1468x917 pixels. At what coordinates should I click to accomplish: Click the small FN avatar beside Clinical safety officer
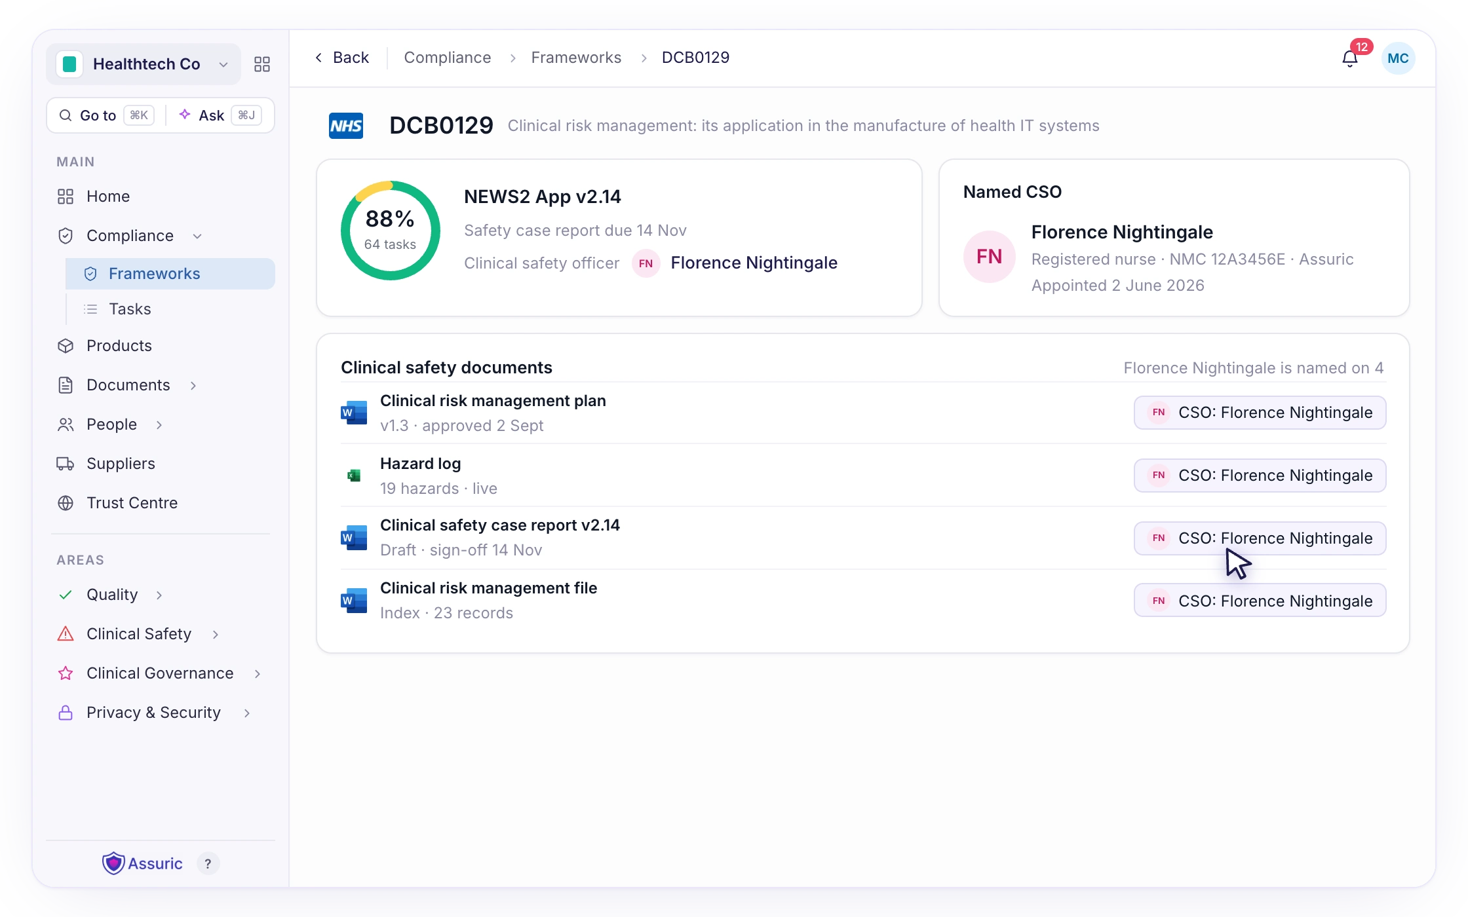click(x=646, y=263)
